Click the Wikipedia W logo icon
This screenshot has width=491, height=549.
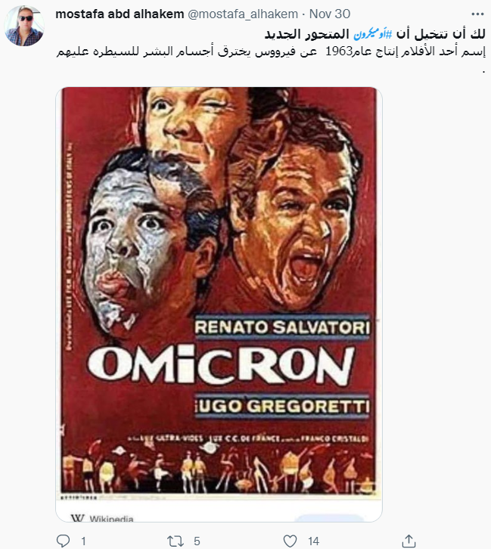(x=77, y=518)
